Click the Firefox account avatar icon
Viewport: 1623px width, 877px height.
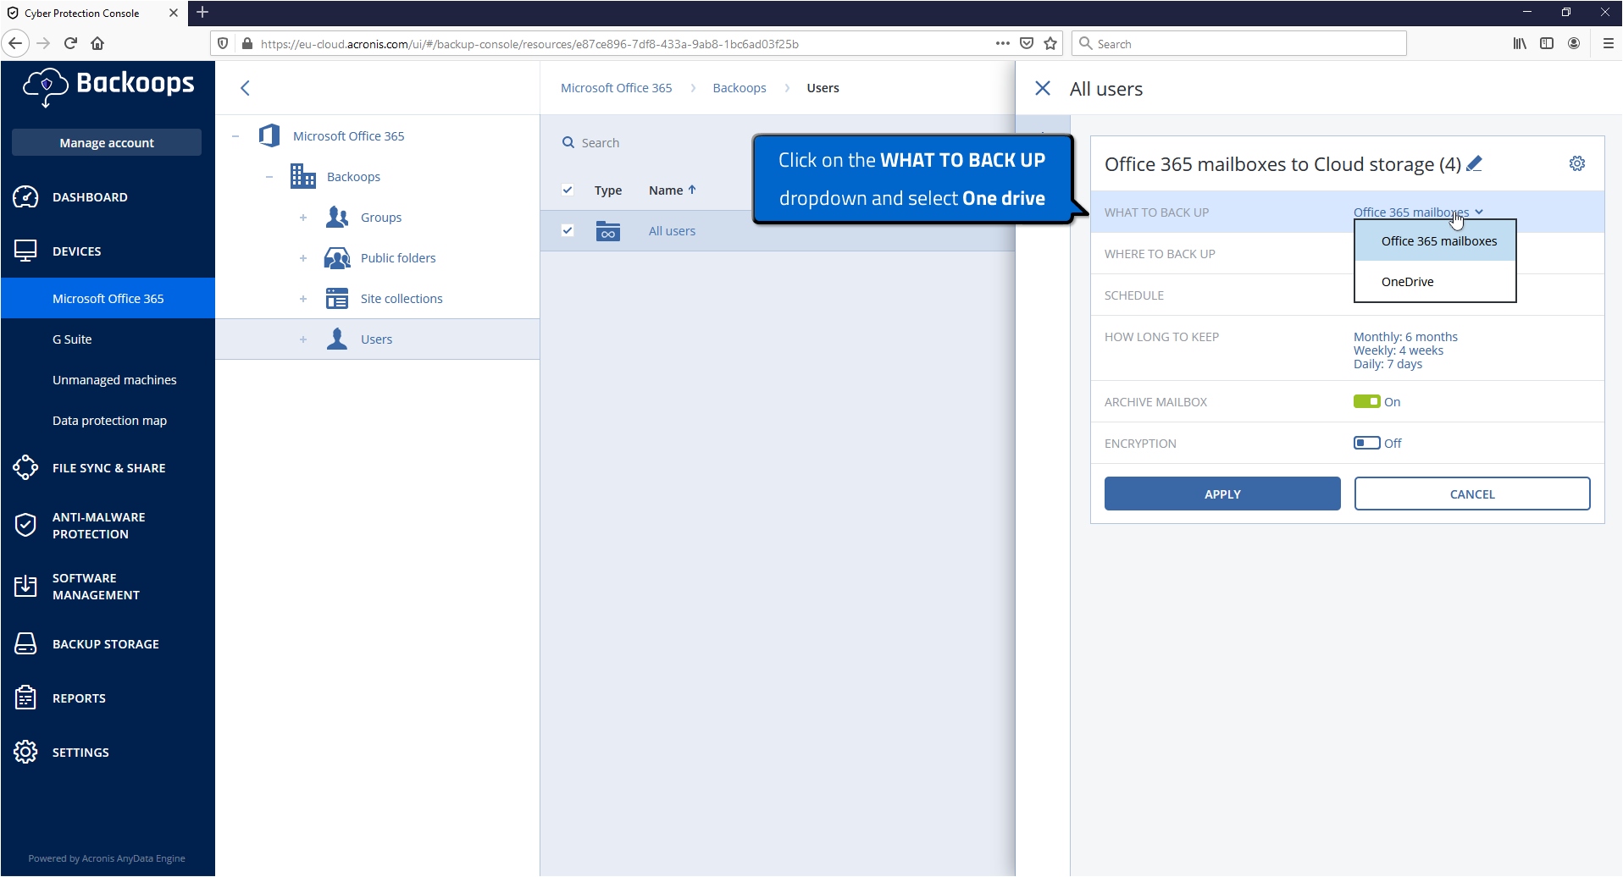tap(1574, 43)
